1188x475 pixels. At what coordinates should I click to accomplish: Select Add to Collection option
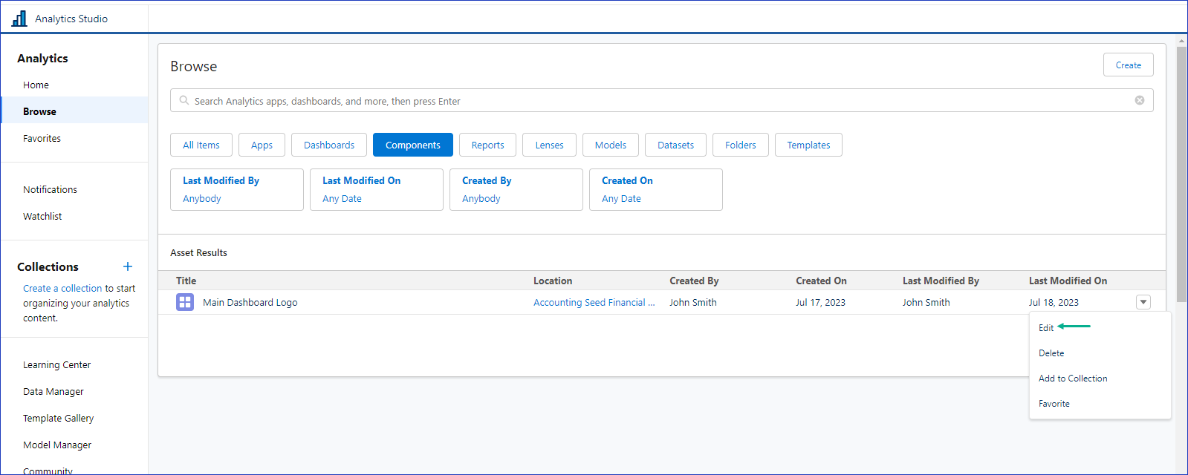click(1072, 379)
